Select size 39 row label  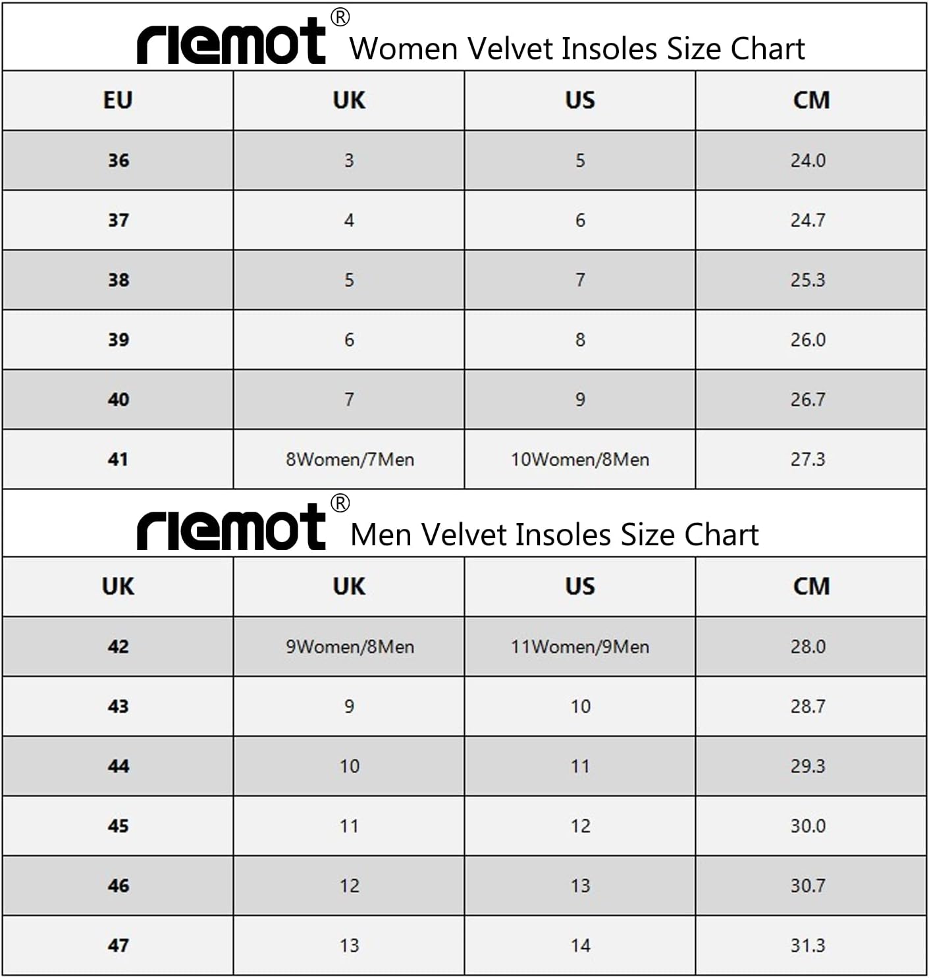(118, 339)
